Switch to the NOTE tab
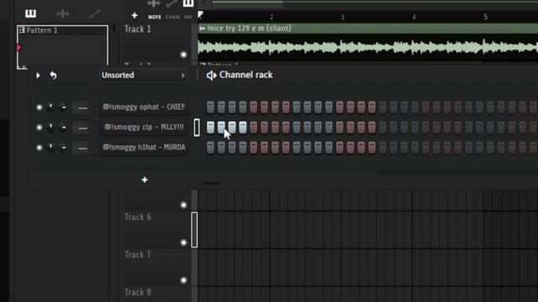 click(155, 17)
